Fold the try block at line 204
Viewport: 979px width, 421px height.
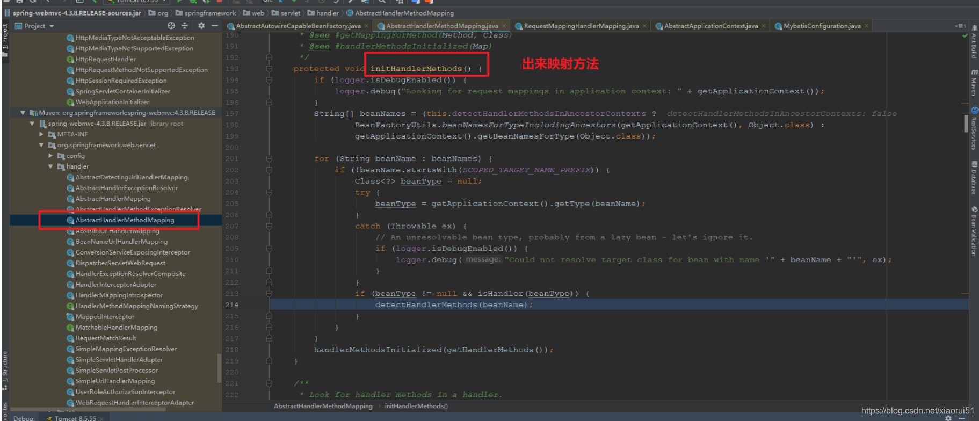pyautogui.click(x=269, y=193)
